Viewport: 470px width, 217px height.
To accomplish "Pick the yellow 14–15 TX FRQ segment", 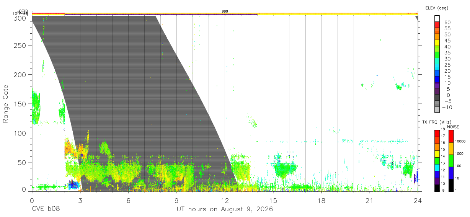I will [437, 153].
